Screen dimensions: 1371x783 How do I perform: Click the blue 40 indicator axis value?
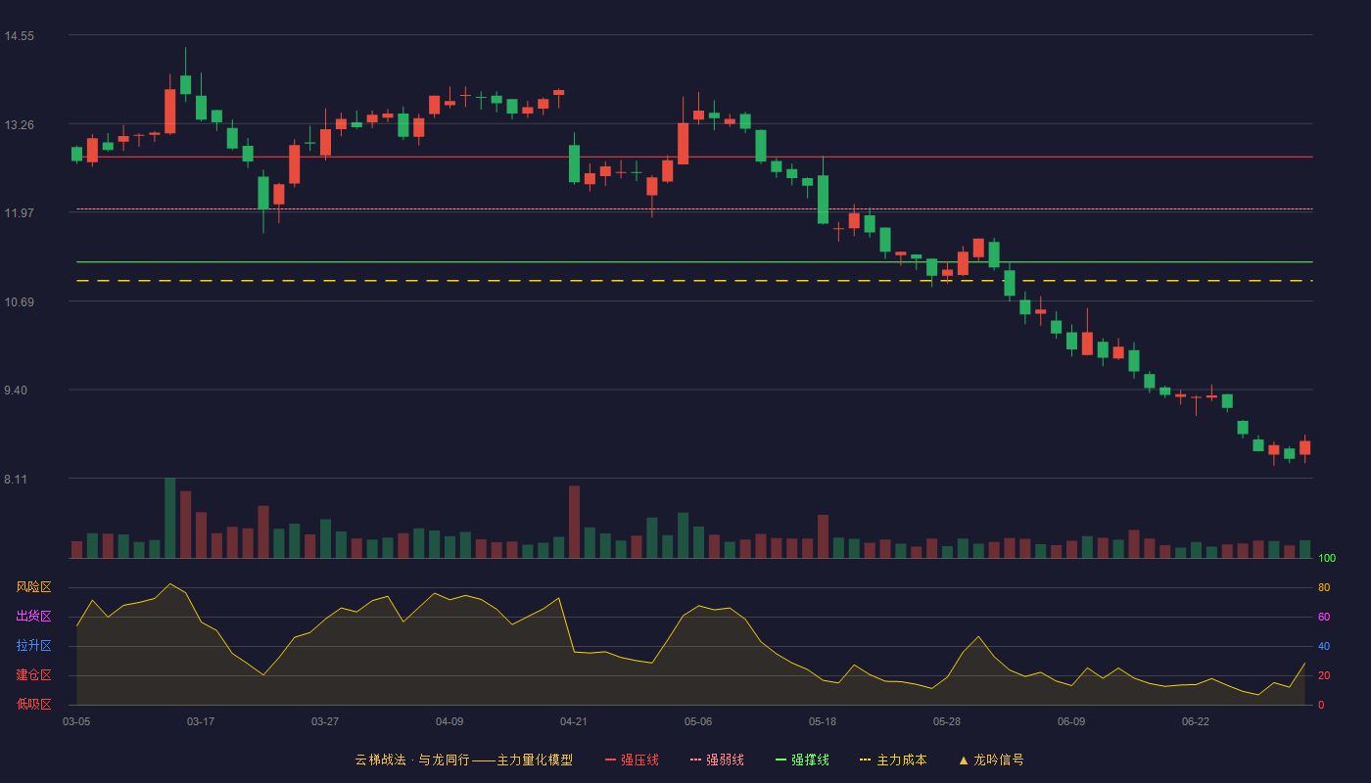click(1324, 647)
